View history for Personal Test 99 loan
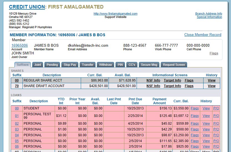The image size is (231, 152). click(206, 116)
